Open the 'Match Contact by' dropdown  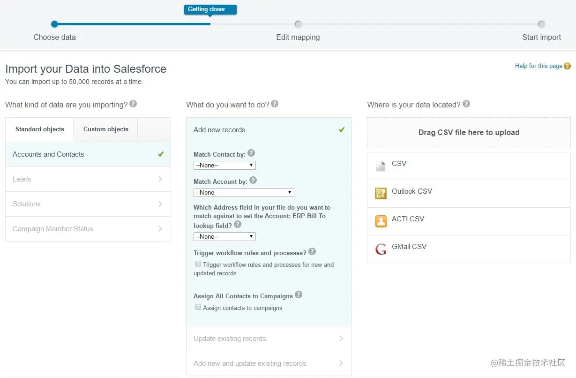click(224, 165)
